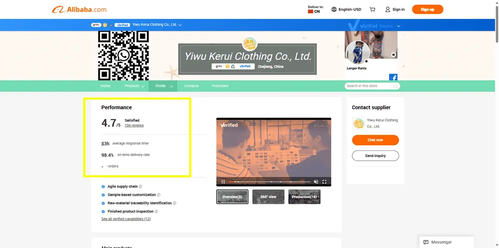Click the Zhejiang, China location text
This screenshot has height=248, width=499.
point(270,67)
